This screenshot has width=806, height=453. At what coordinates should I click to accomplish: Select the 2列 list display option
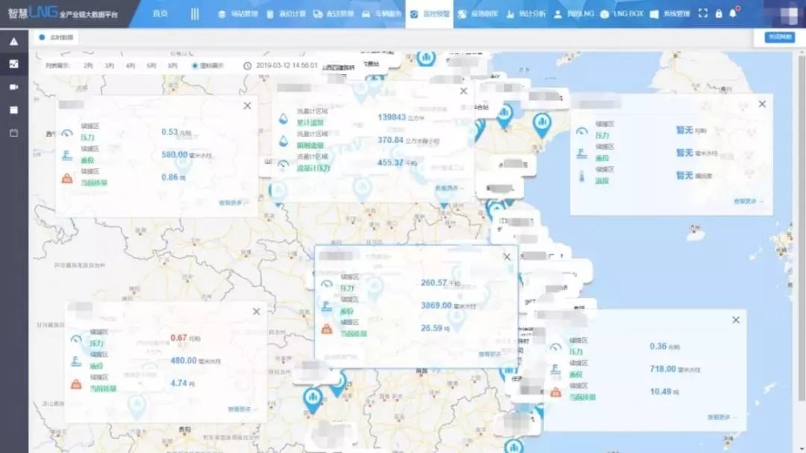(89, 66)
